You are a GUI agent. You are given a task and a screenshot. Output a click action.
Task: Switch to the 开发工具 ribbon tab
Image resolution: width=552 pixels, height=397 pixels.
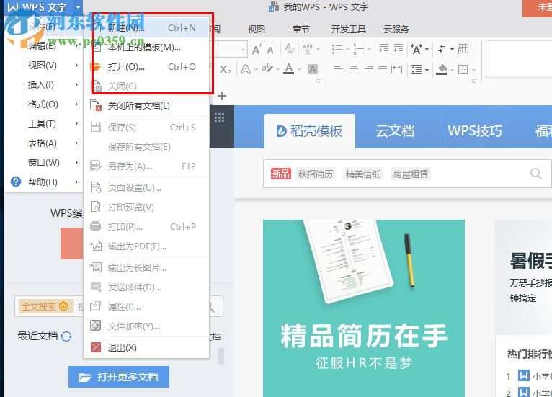tap(349, 30)
